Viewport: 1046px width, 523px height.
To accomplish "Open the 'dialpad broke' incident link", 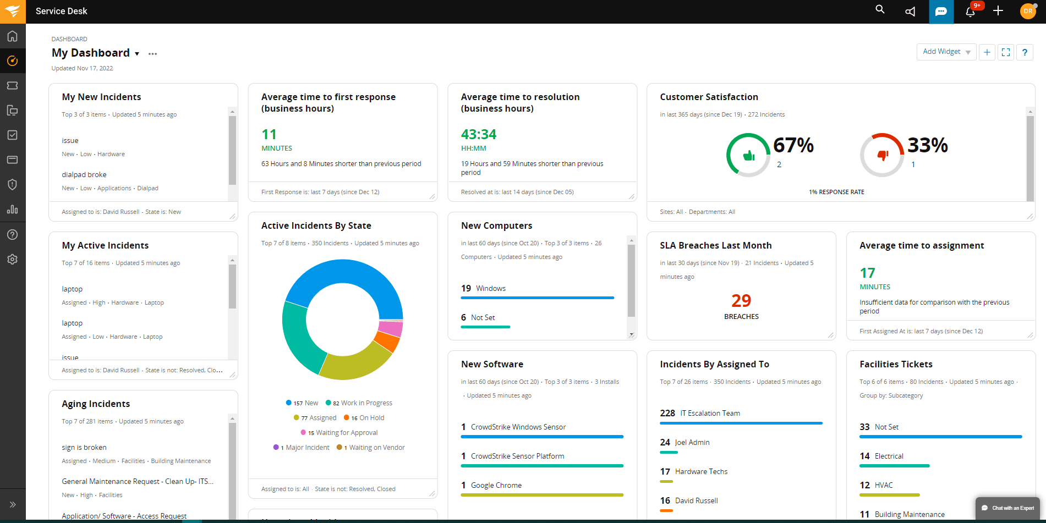I will pos(84,174).
